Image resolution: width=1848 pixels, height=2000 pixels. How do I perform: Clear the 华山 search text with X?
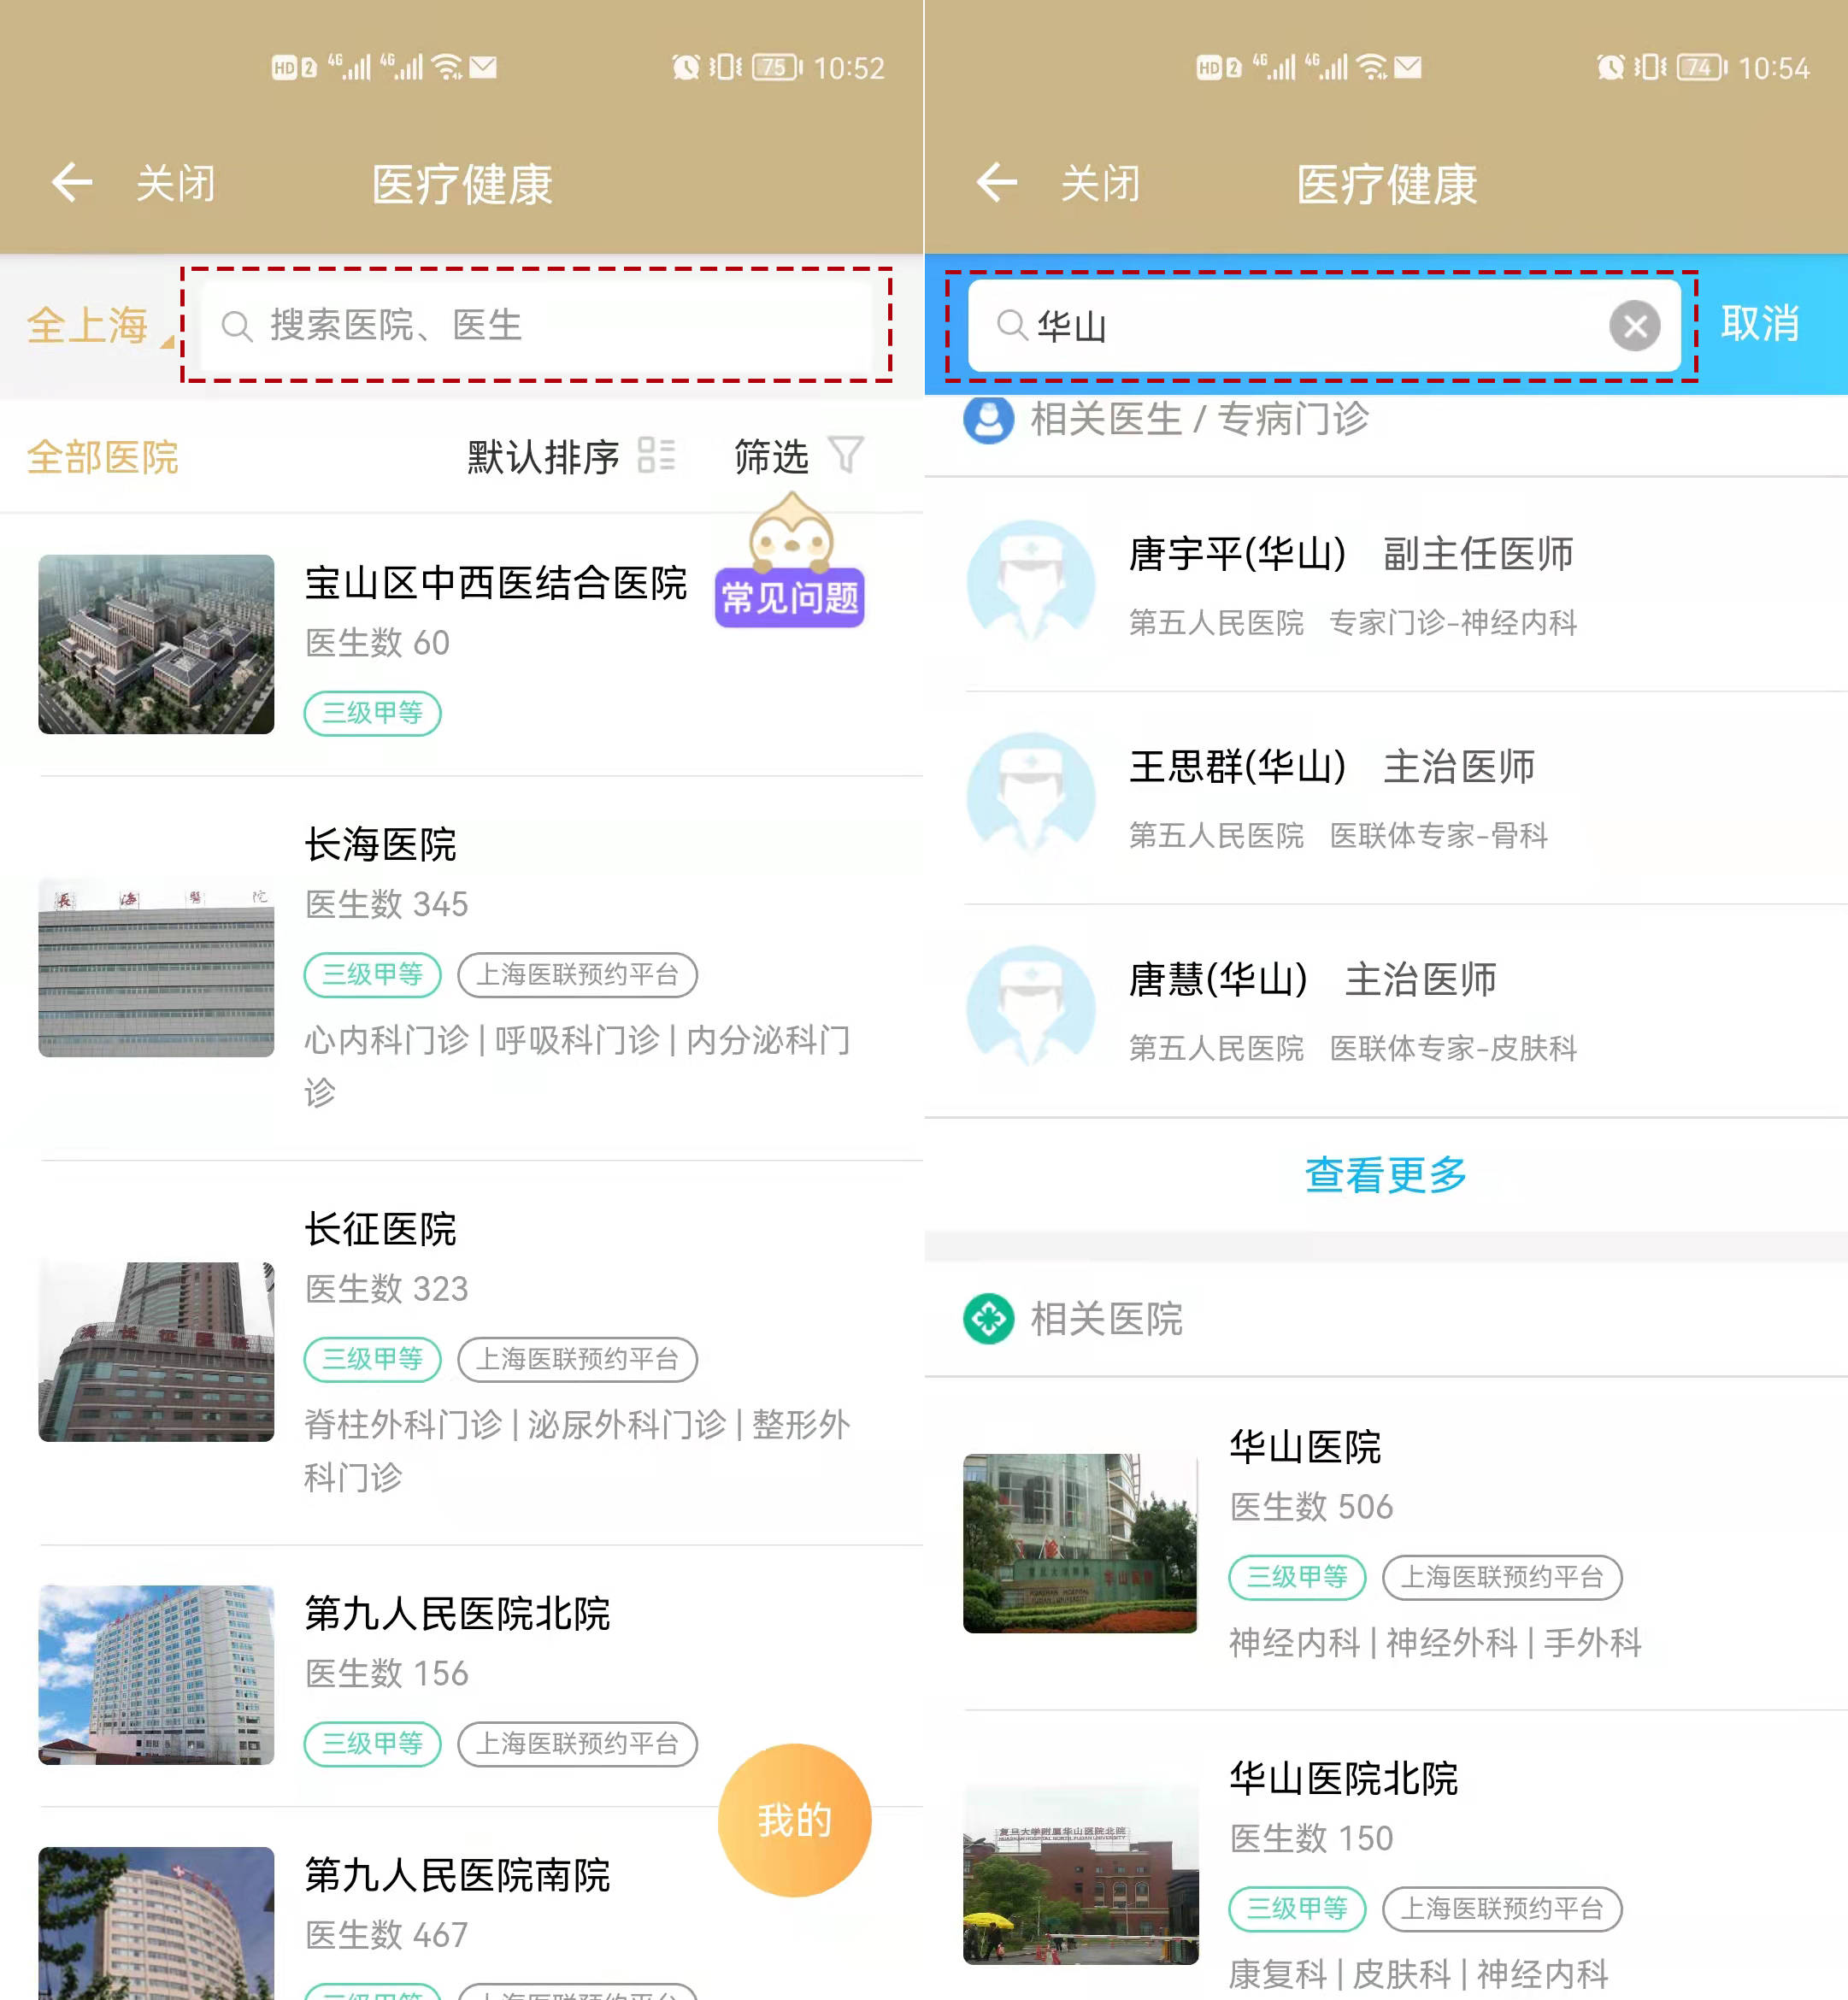pyautogui.click(x=1635, y=326)
